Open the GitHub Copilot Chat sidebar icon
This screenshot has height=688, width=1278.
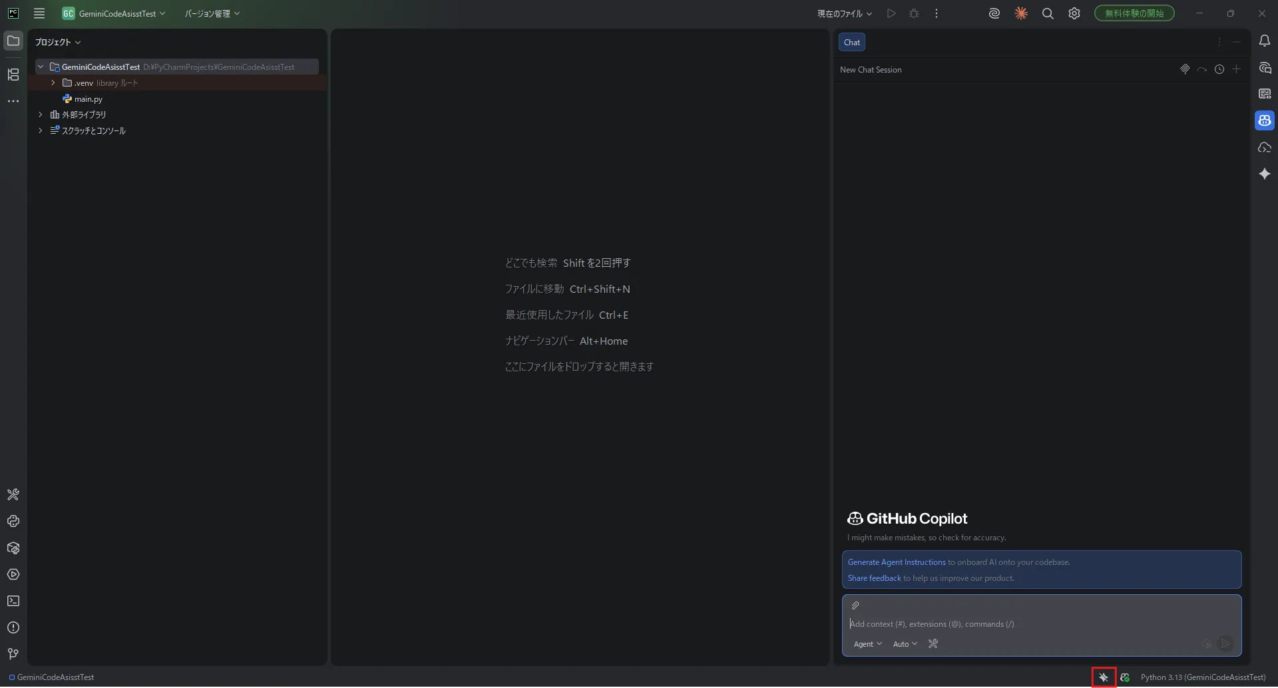[x=1265, y=120]
